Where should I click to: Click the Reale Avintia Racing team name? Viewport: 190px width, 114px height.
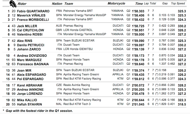pos(81,85)
